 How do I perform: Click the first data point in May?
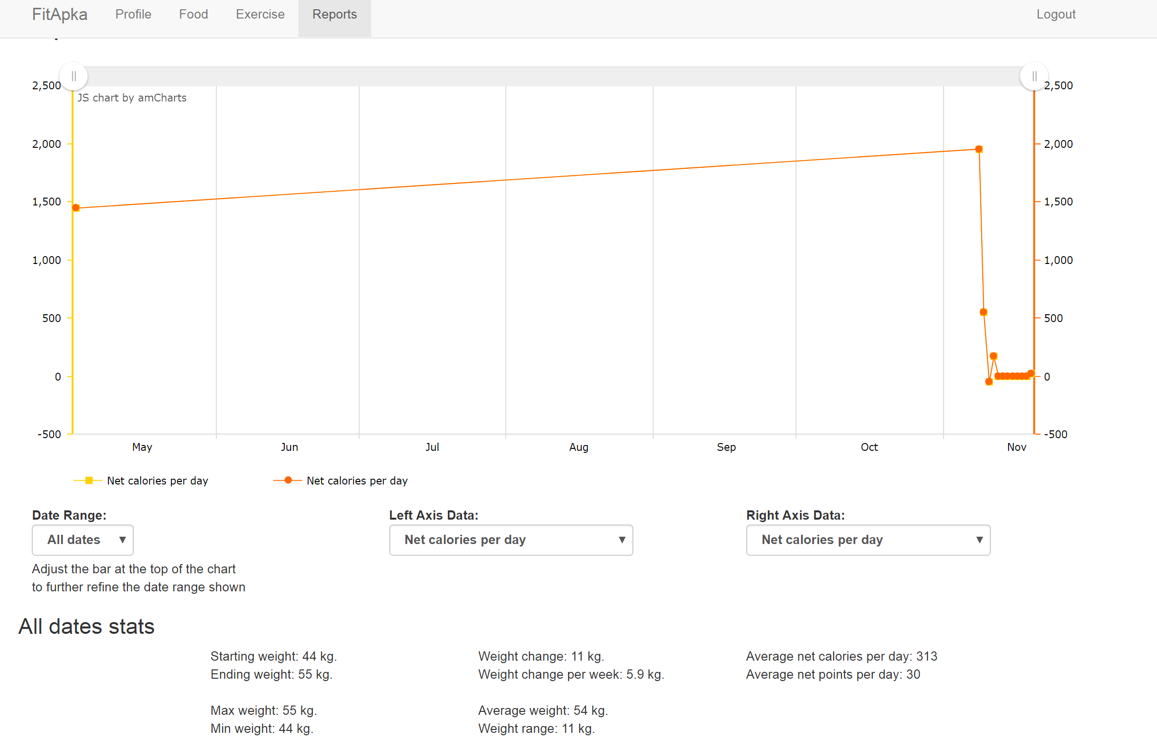coord(76,208)
